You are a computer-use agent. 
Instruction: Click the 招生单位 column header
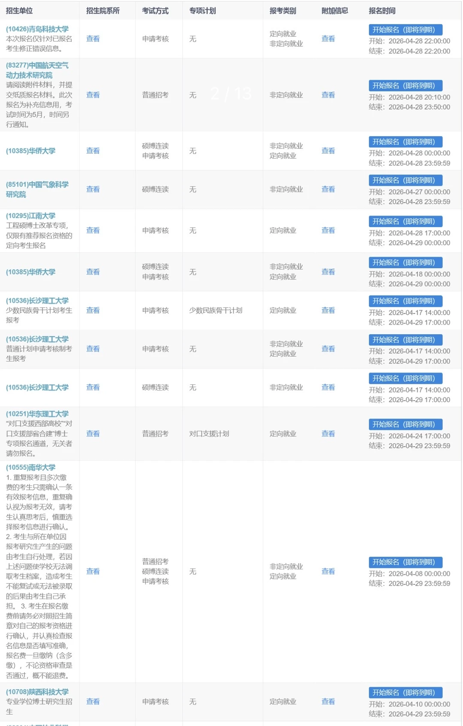19,11
